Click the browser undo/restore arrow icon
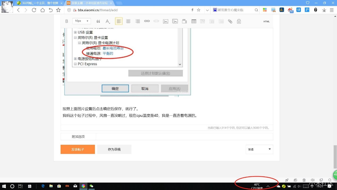The width and height of the screenshot is (337, 190). [x=50, y=10]
